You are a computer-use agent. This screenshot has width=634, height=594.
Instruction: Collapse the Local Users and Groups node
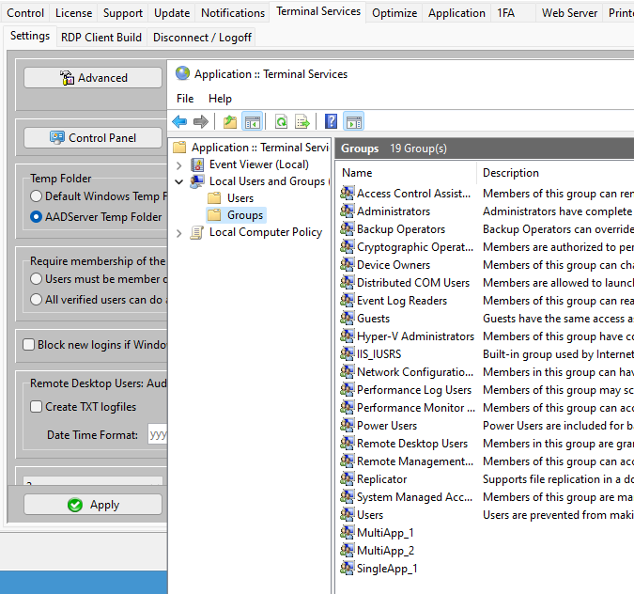pyautogui.click(x=179, y=181)
